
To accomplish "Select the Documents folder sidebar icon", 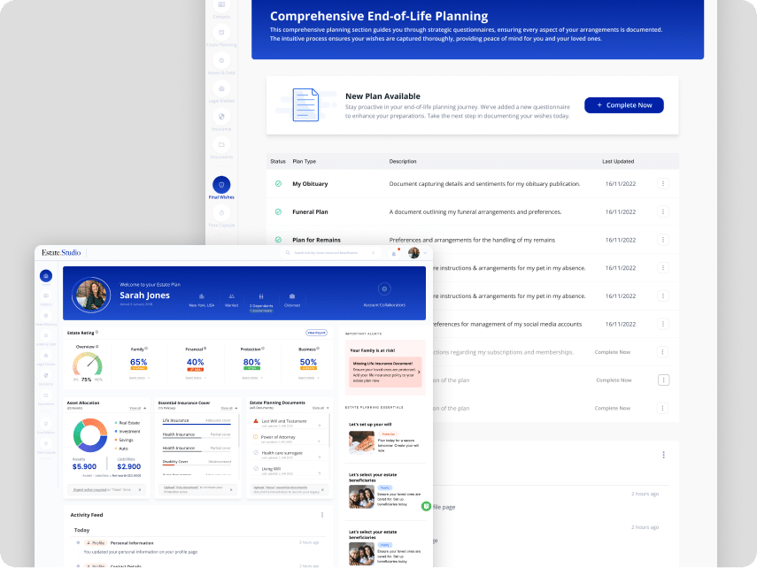I will (x=221, y=144).
